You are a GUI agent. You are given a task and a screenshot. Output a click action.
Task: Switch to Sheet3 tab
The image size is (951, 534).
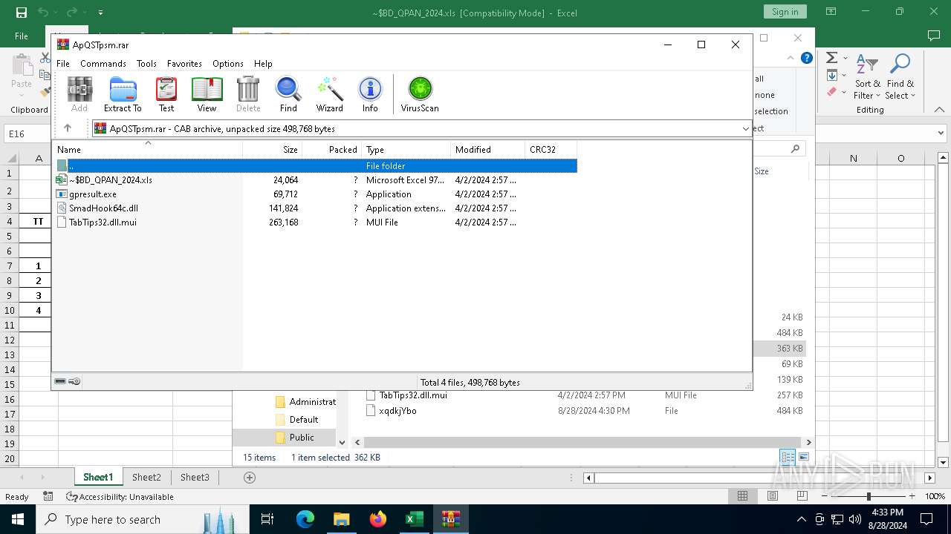(x=195, y=477)
